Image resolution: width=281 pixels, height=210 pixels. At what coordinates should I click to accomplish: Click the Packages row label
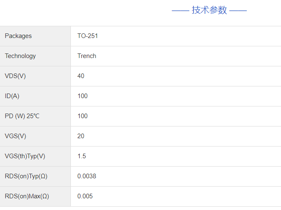pyautogui.click(x=18, y=36)
